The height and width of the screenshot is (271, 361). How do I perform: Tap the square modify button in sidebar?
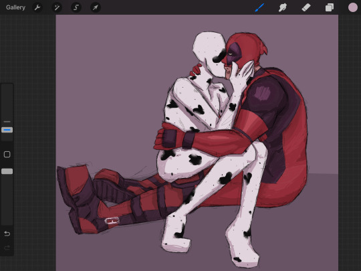click(x=7, y=155)
